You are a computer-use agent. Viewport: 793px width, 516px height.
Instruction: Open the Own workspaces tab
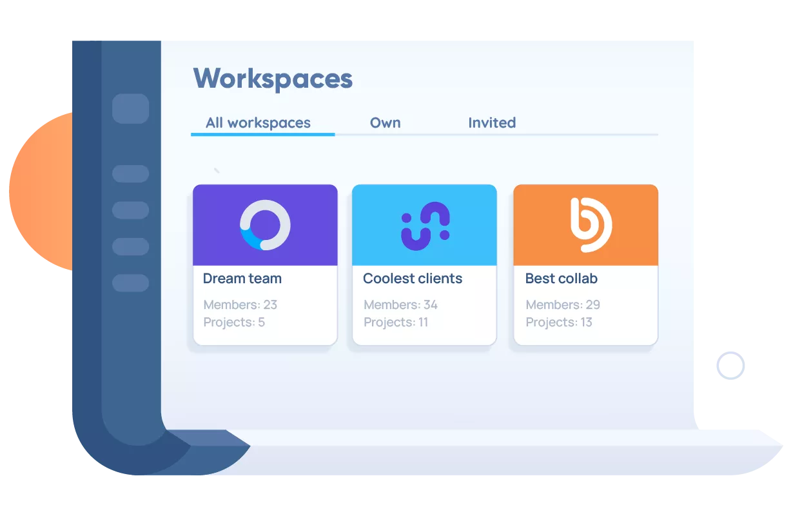click(x=386, y=123)
